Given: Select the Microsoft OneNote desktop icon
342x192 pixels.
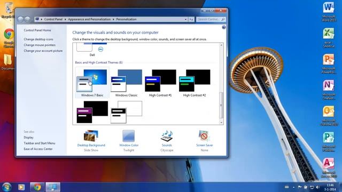Looking at the screenshot, I should (x=329, y=90).
